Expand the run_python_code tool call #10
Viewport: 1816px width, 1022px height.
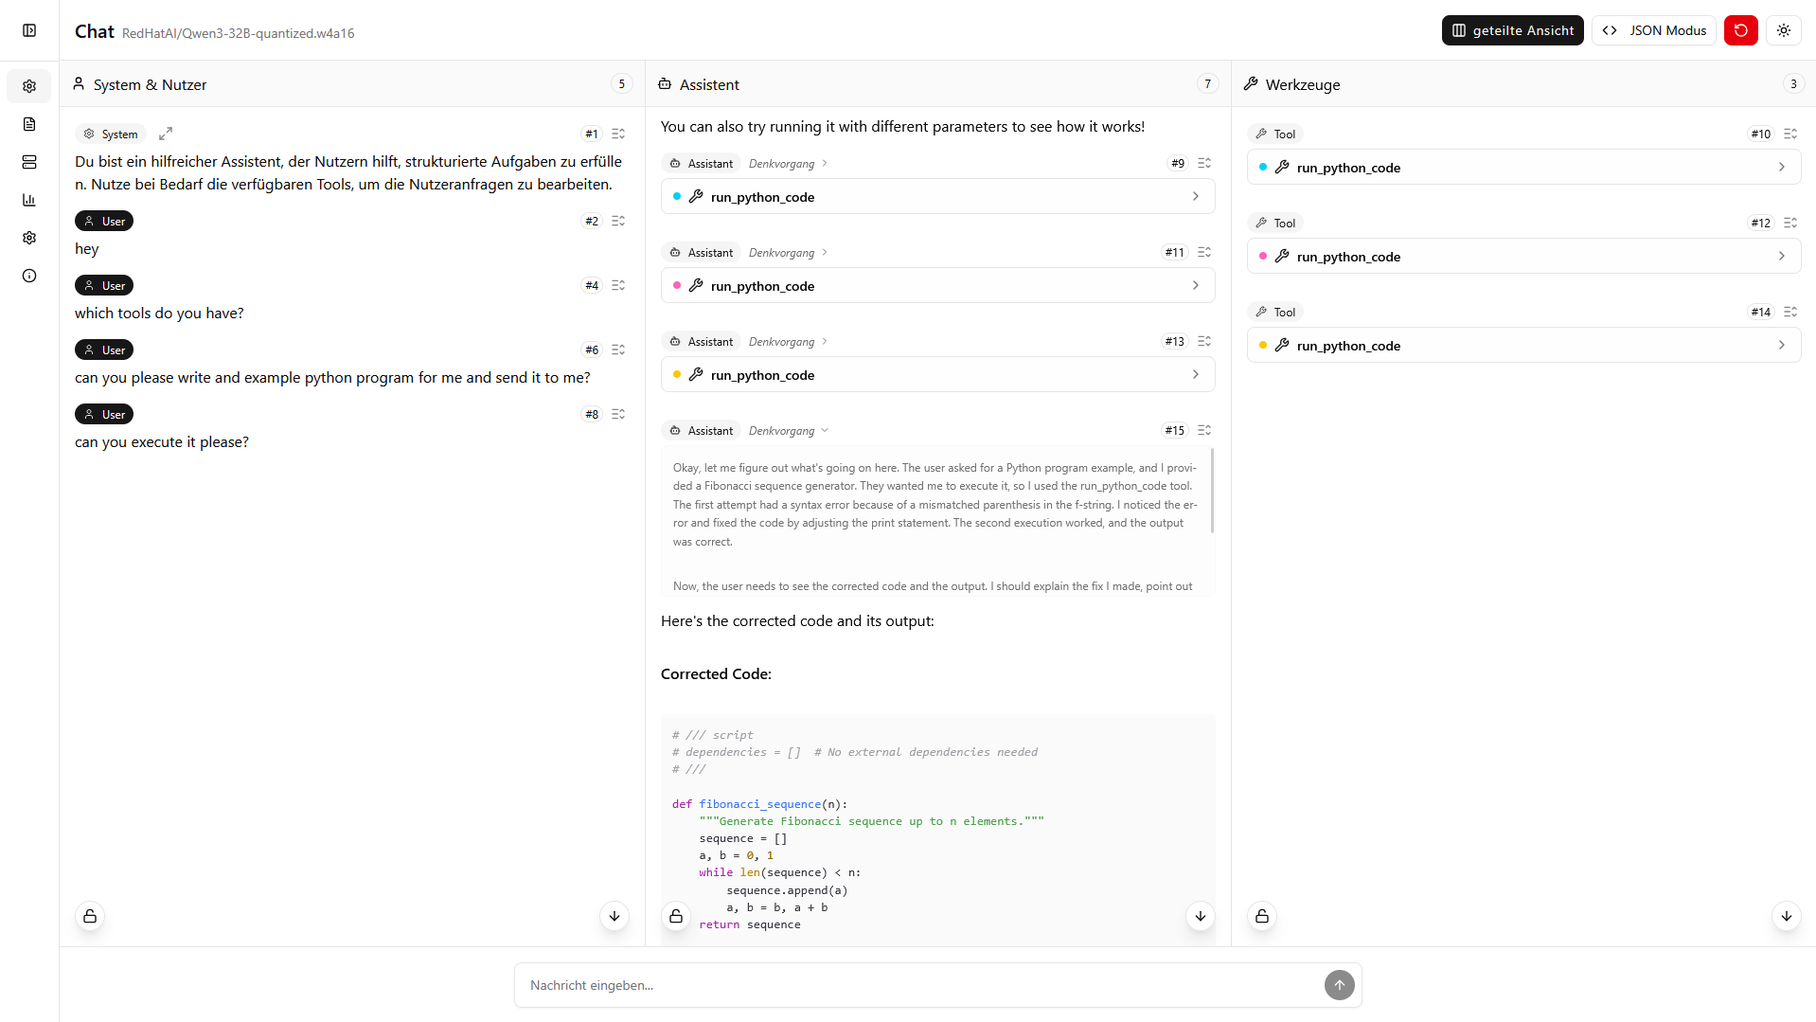(1782, 167)
